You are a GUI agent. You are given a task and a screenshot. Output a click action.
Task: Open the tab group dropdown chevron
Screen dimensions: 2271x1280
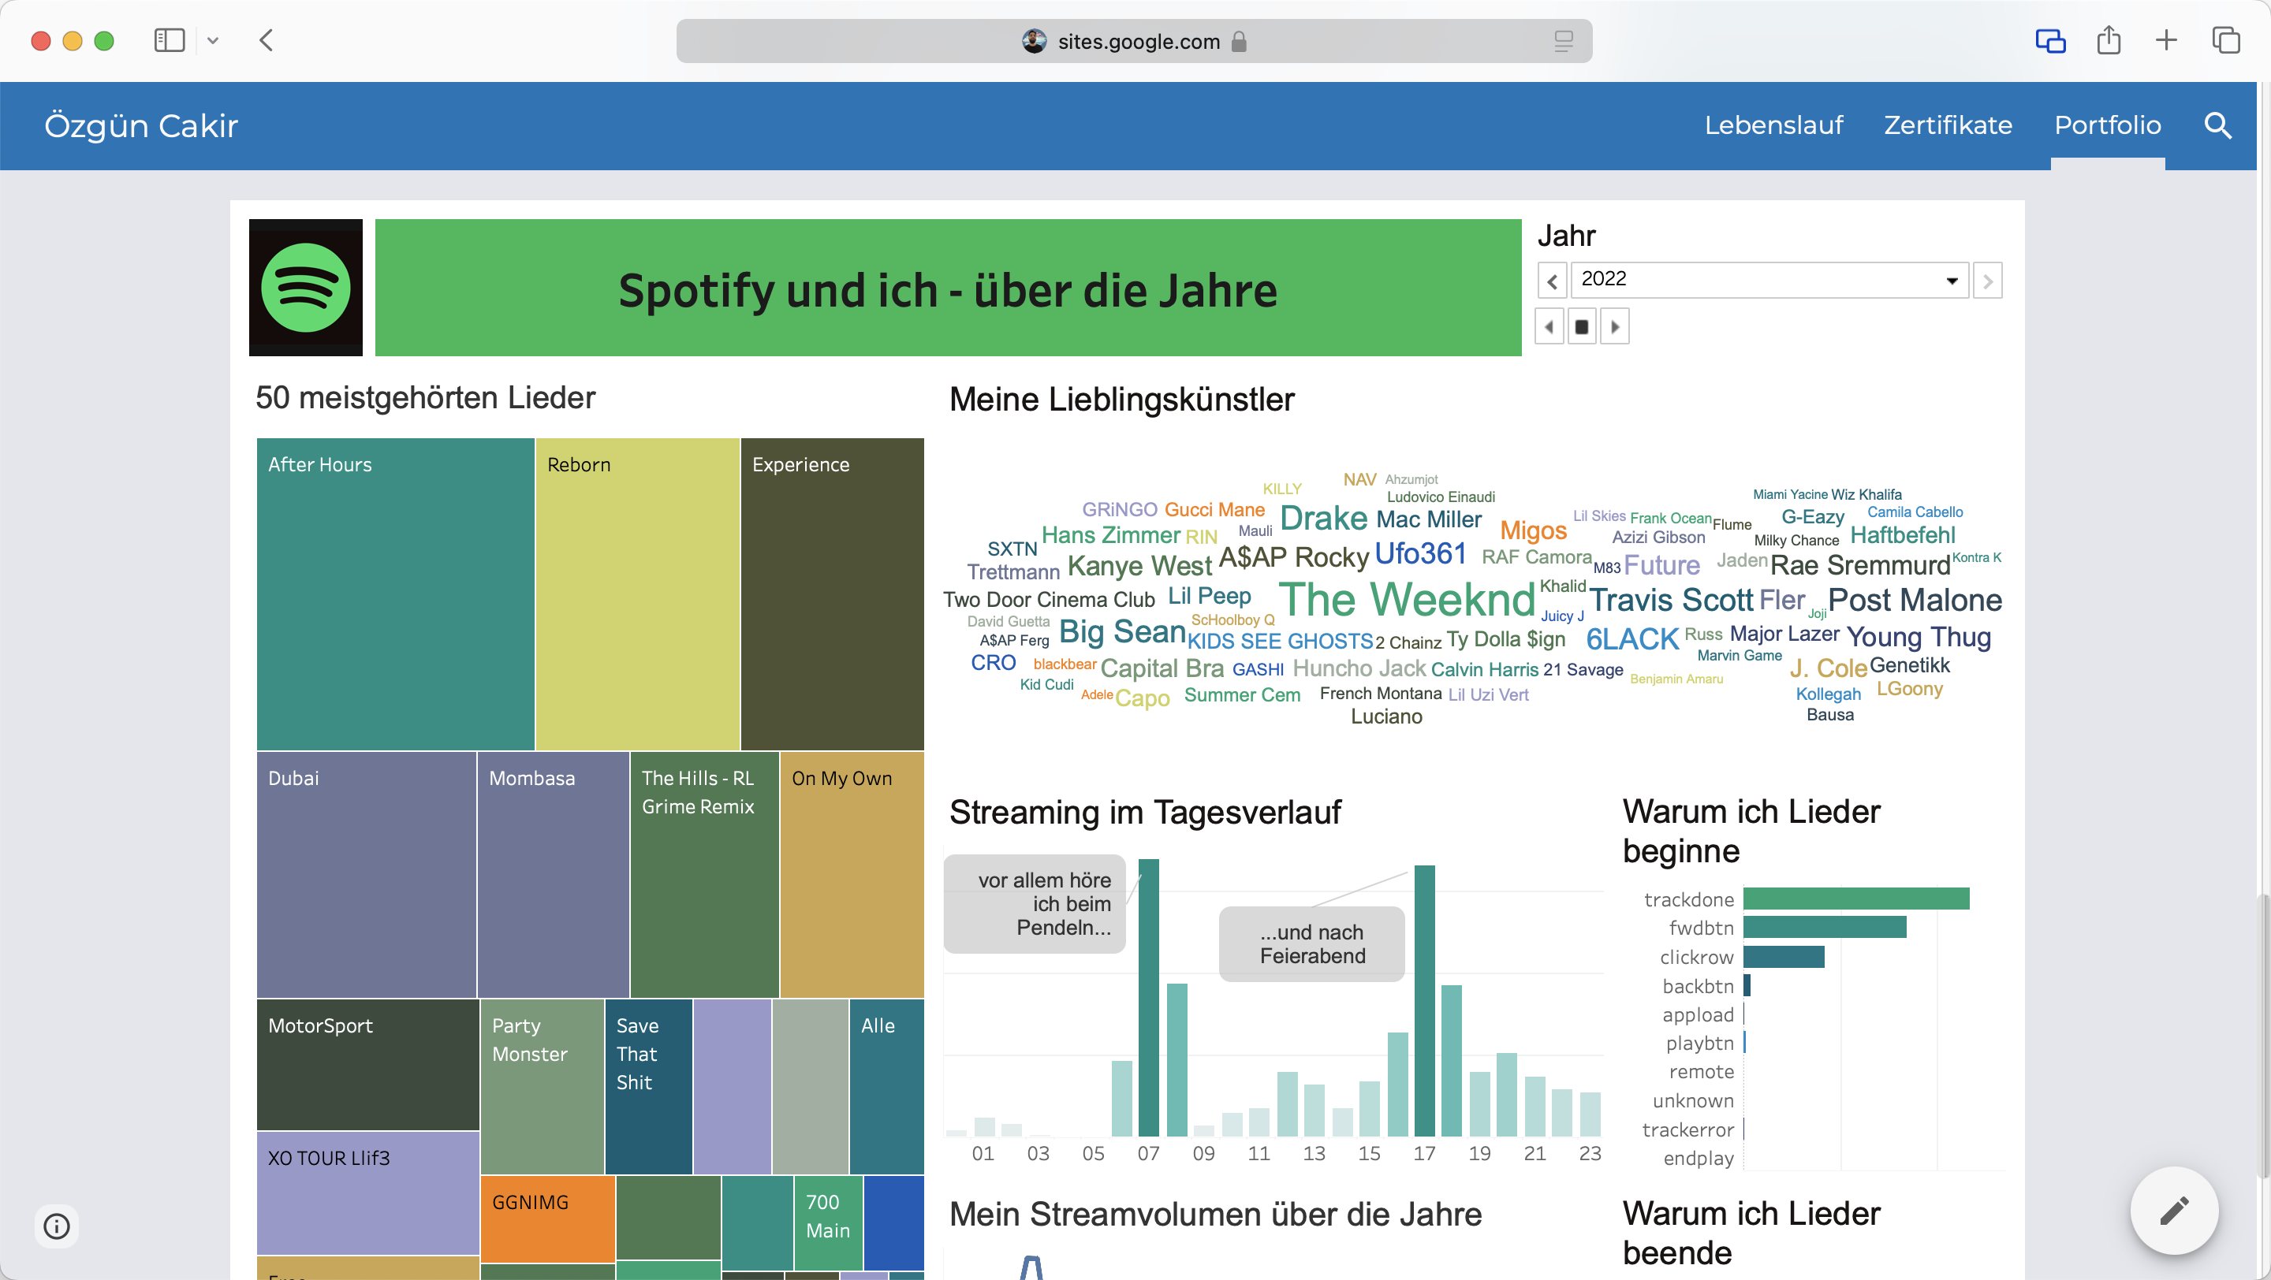(x=212, y=40)
